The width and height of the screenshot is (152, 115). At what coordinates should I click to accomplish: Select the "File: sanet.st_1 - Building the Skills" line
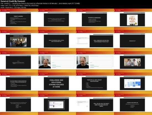tap(40, 4)
